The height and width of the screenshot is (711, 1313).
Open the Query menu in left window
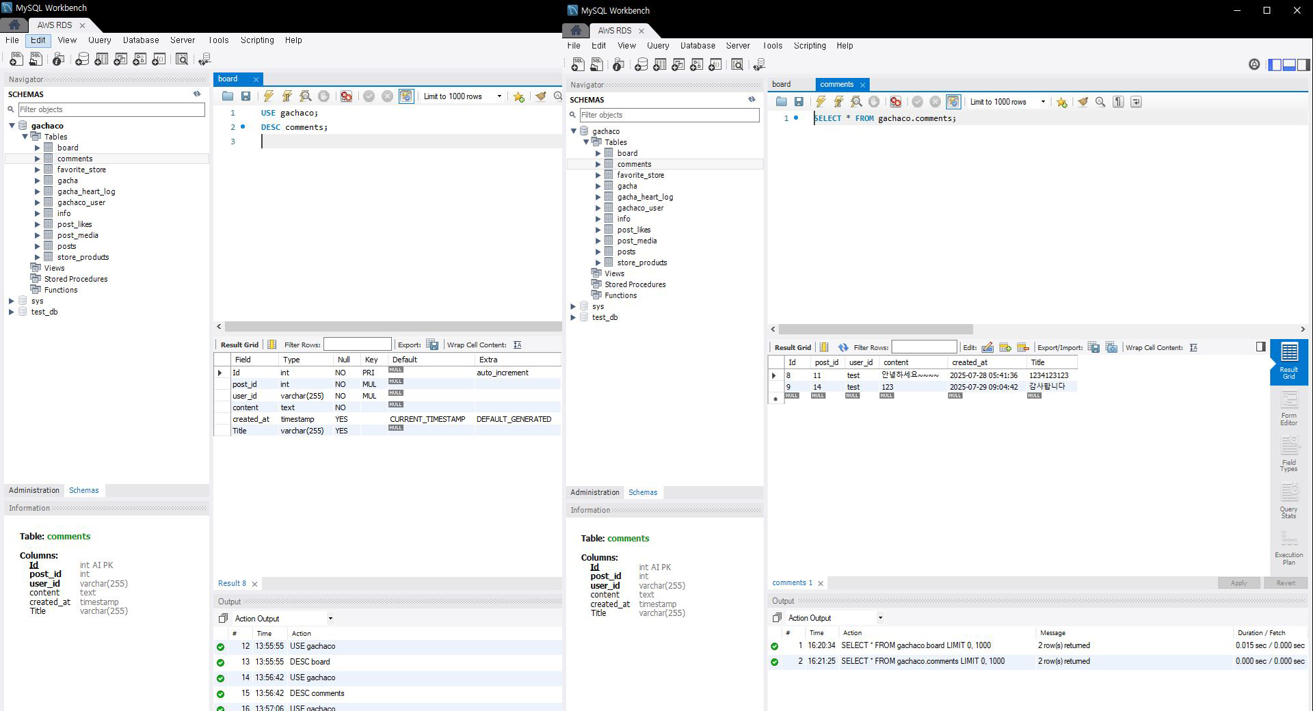tap(99, 40)
